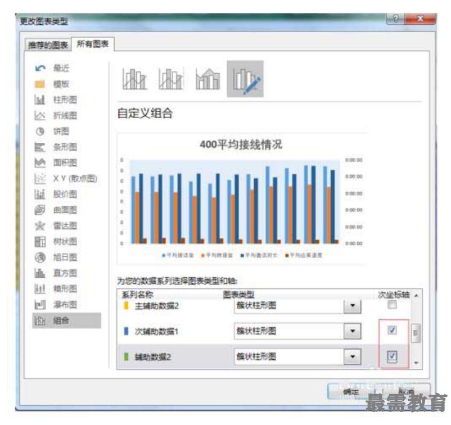This screenshot has width=451, height=425.
Task: Choose the Waterfall (瀑布图) icon
Action: pos(40,305)
